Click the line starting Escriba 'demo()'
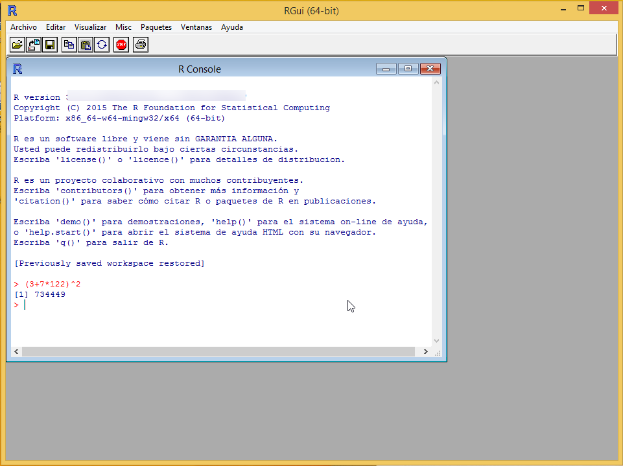This screenshot has width=623, height=466. (220, 222)
